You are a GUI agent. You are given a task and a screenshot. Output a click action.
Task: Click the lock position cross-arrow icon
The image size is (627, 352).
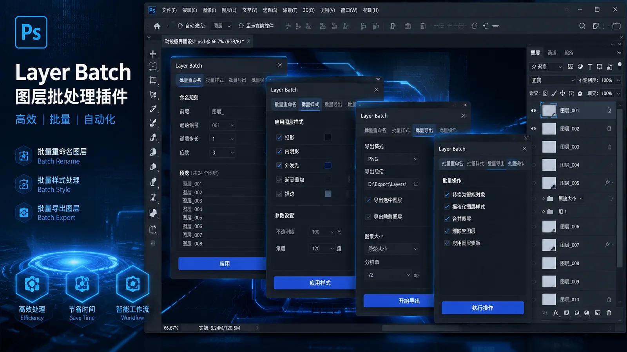(563, 93)
